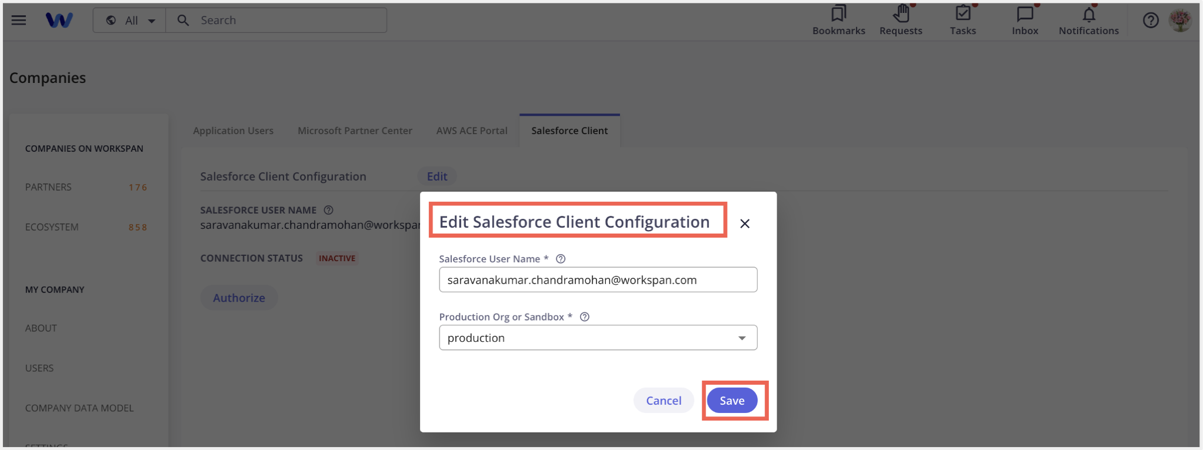Viewport: 1203px width, 450px height.
Task: Click Edit beside Salesforce Client Configuration
Action: 437,176
